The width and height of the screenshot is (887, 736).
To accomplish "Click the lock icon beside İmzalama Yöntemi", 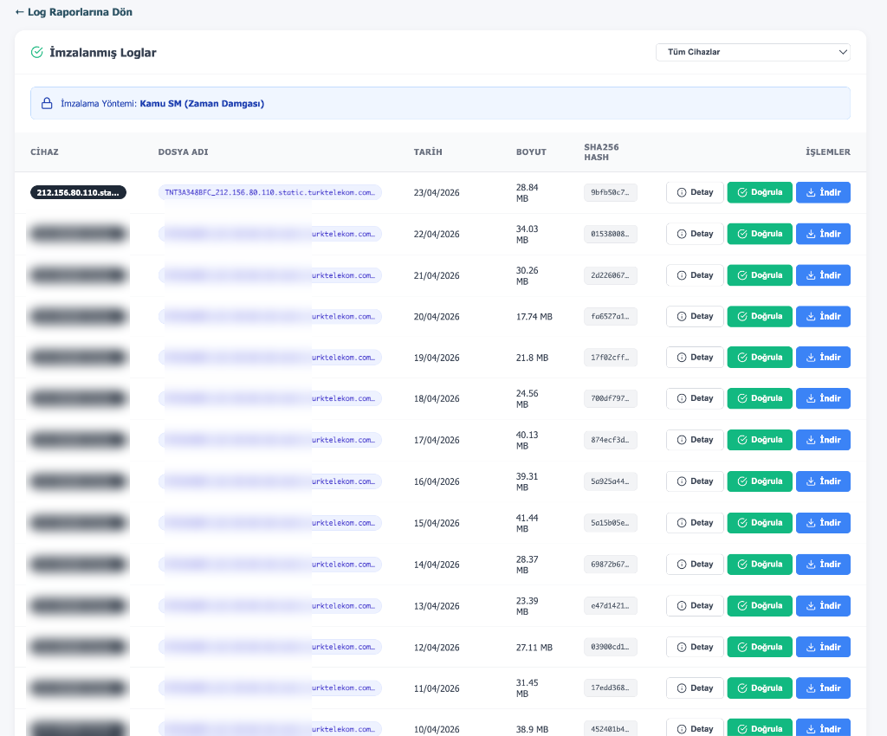I will pos(48,103).
